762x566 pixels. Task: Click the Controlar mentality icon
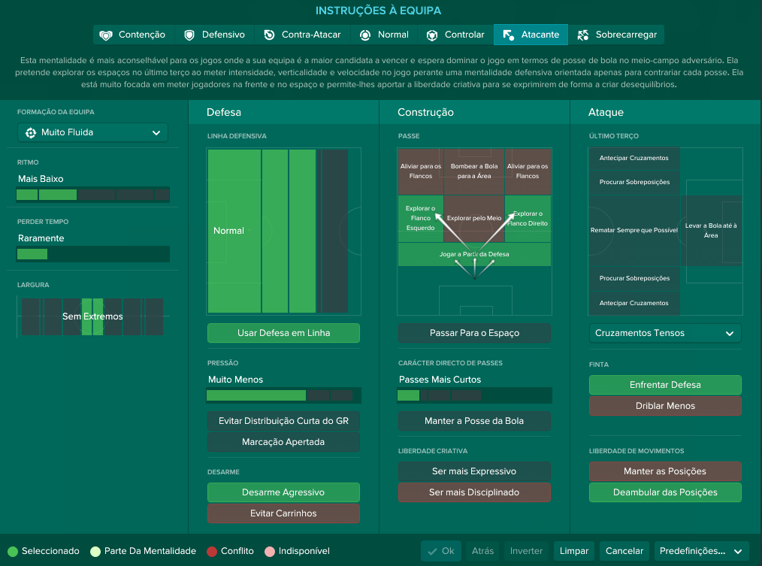coord(431,35)
